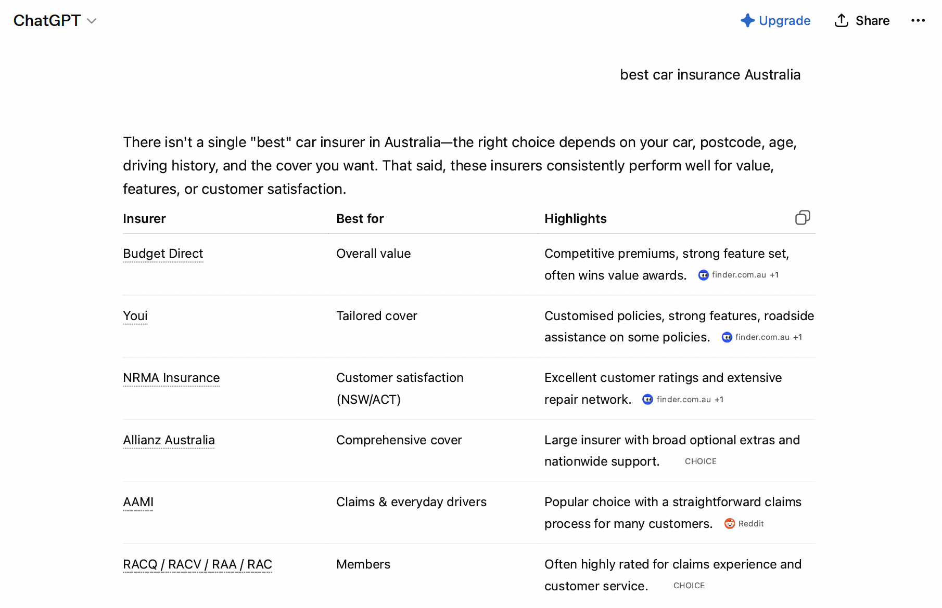Open the RACQ / RACV / RAA / RAC link
This screenshot has width=942, height=608.
[197, 564]
